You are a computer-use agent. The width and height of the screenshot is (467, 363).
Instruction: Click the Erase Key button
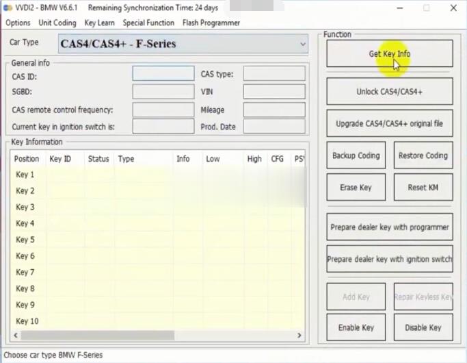pos(356,187)
